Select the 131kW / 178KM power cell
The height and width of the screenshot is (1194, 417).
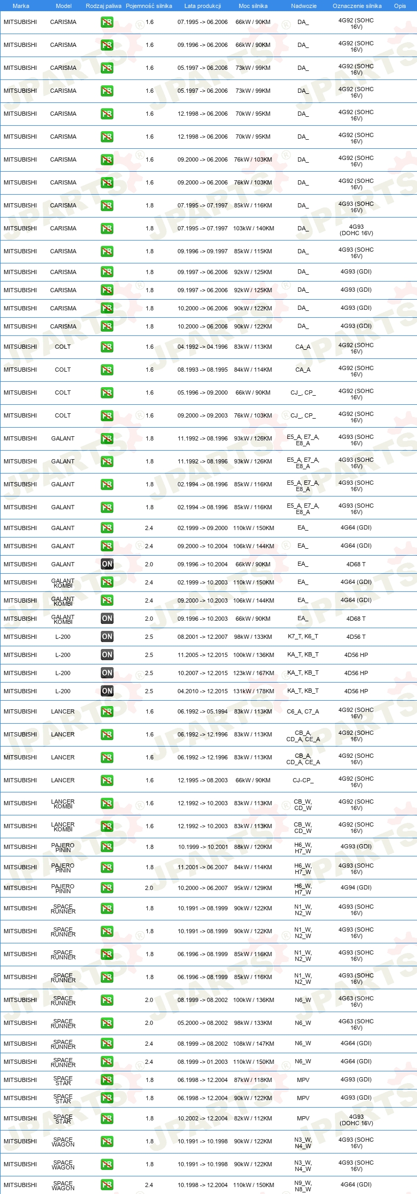253,691
